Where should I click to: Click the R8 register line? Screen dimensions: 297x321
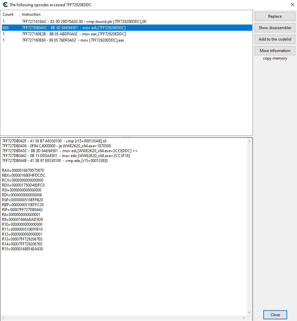[21, 215]
